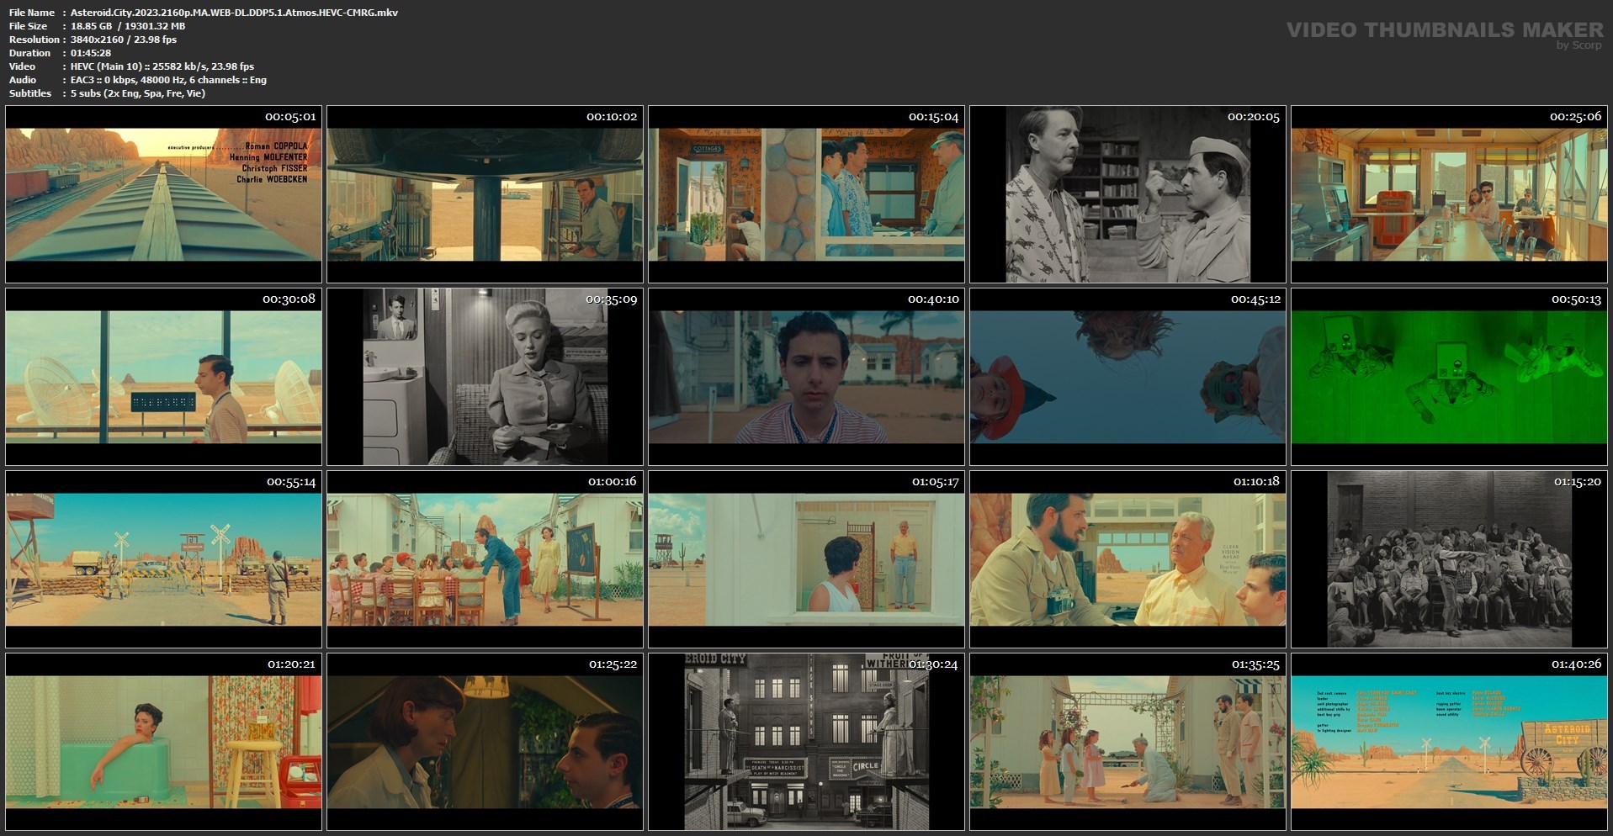Open the satellite dish thumbnail at 00:30:08
This screenshot has height=836, width=1613.
(163, 377)
